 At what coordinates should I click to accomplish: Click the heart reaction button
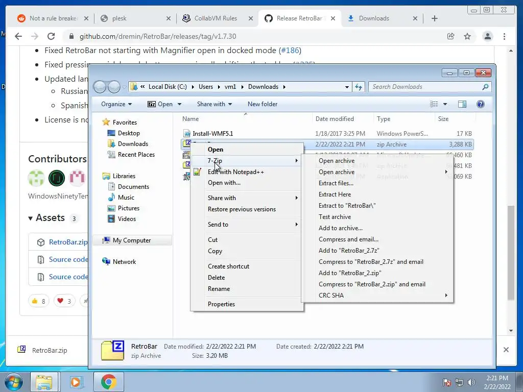[64, 301]
